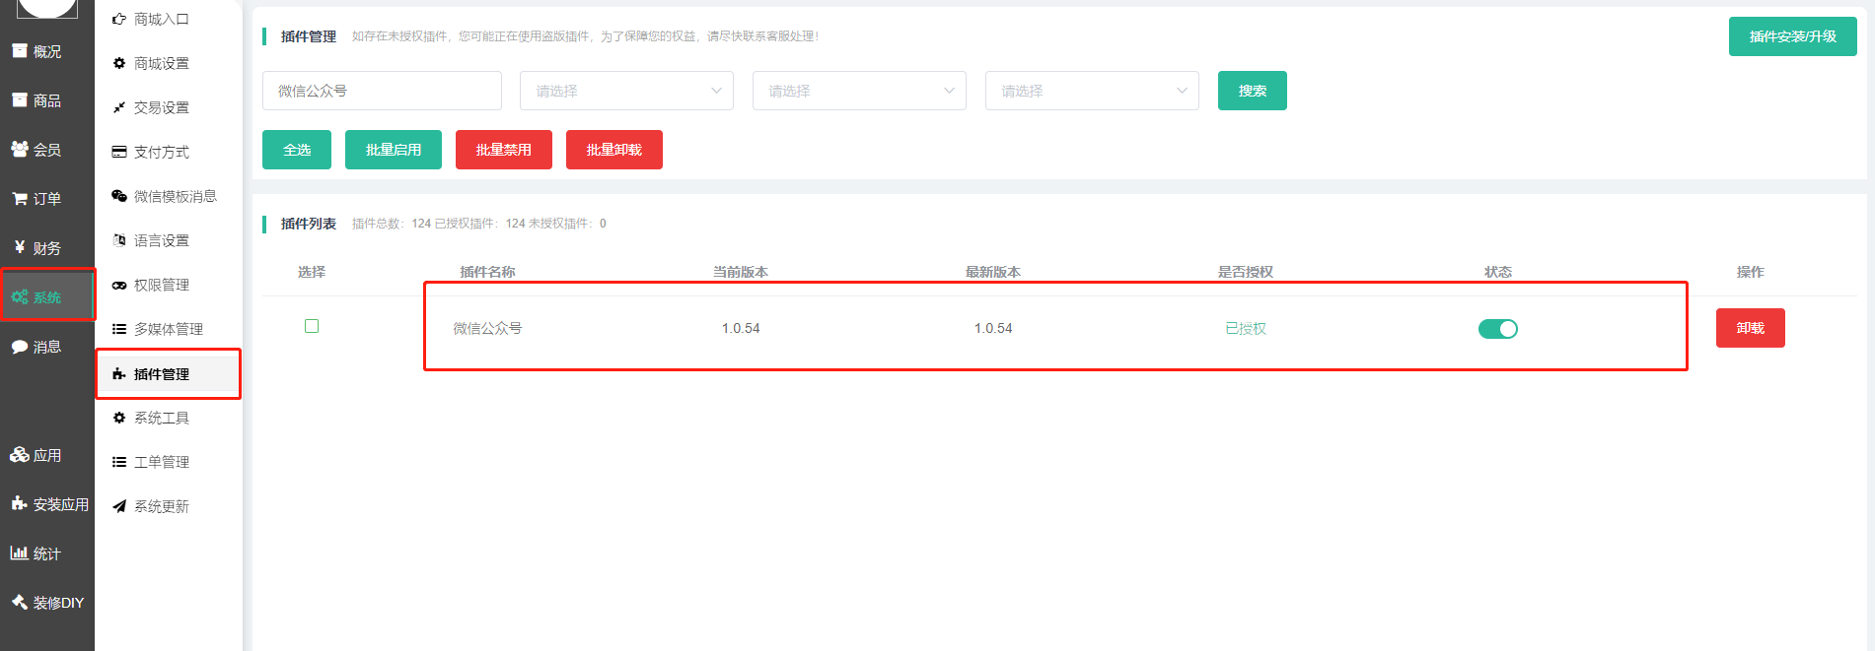Click the hammer icon beside 装修DIY

19,602
